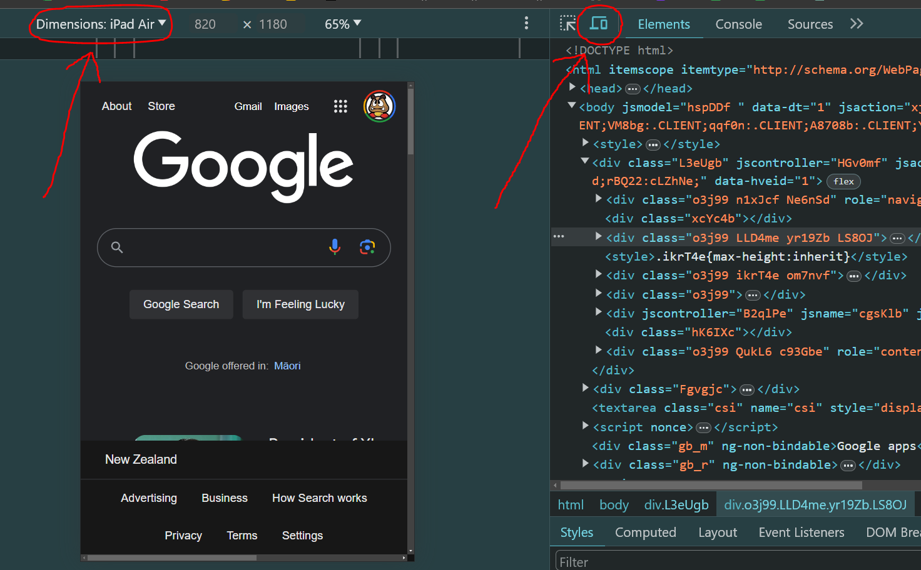Switch to the Elements tab
This screenshot has width=921, height=570.
[x=664, y=24]
